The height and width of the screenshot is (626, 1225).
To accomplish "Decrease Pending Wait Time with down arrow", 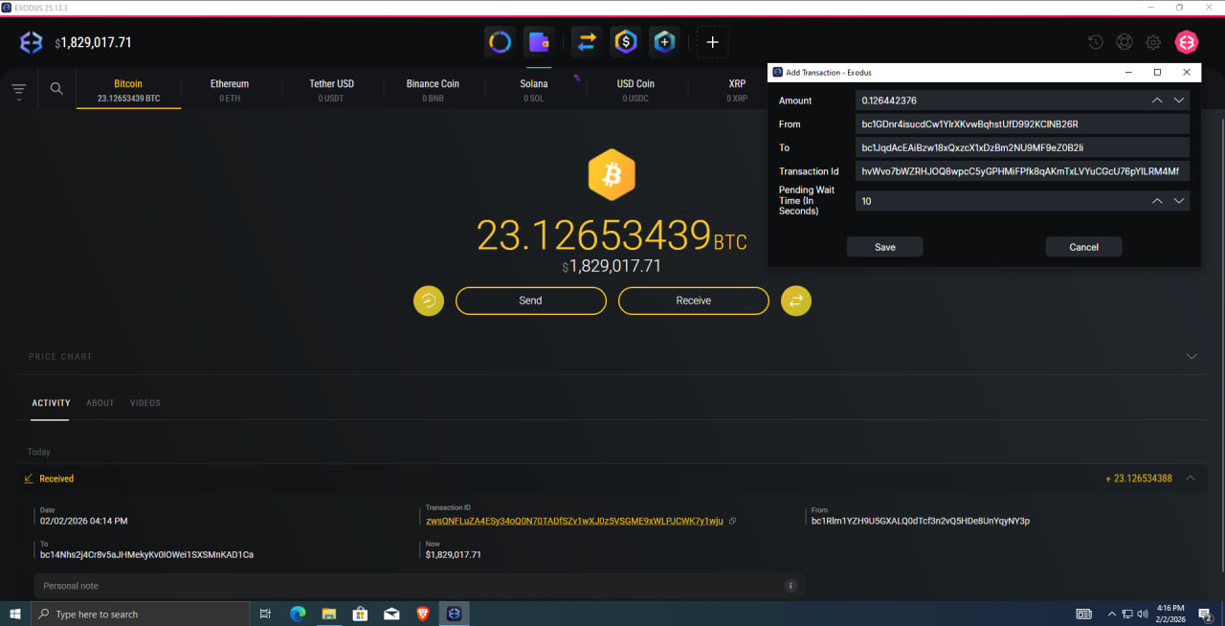I will pos(1179,201).
